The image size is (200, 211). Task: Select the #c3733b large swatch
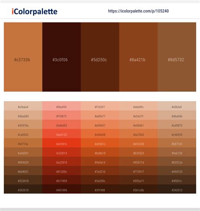click(x=23, y=57)
